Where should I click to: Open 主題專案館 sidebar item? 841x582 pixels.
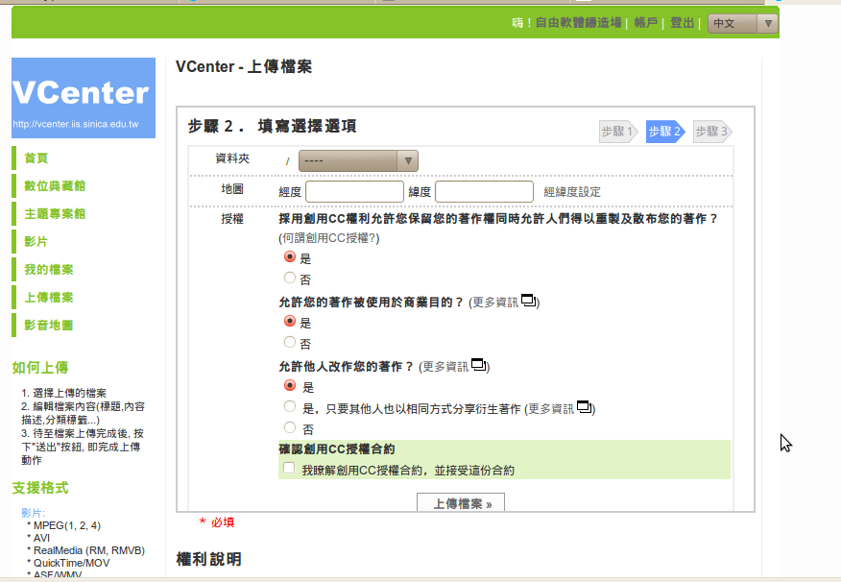pyautogui.click(x=55, y=214)
